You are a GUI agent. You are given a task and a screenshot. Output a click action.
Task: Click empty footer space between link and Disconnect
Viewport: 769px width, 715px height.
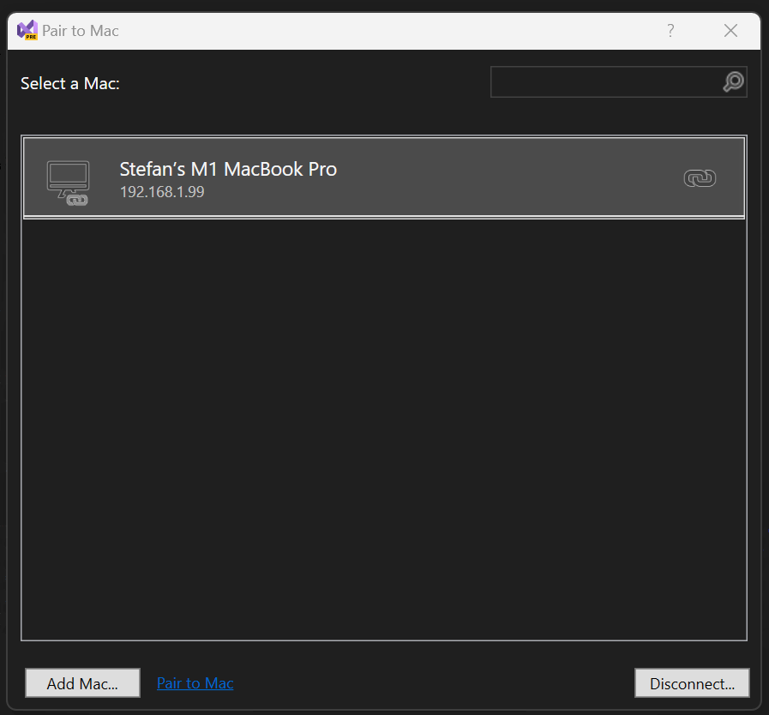tap(429, 683)
